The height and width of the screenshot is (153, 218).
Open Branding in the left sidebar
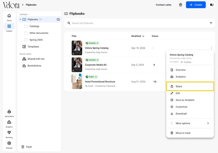point(9,134)
